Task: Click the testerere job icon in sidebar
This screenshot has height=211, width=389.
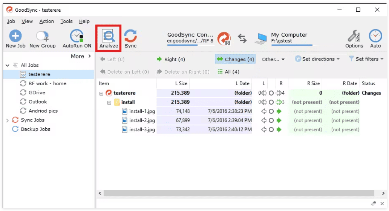Action: tap(23, 74)
